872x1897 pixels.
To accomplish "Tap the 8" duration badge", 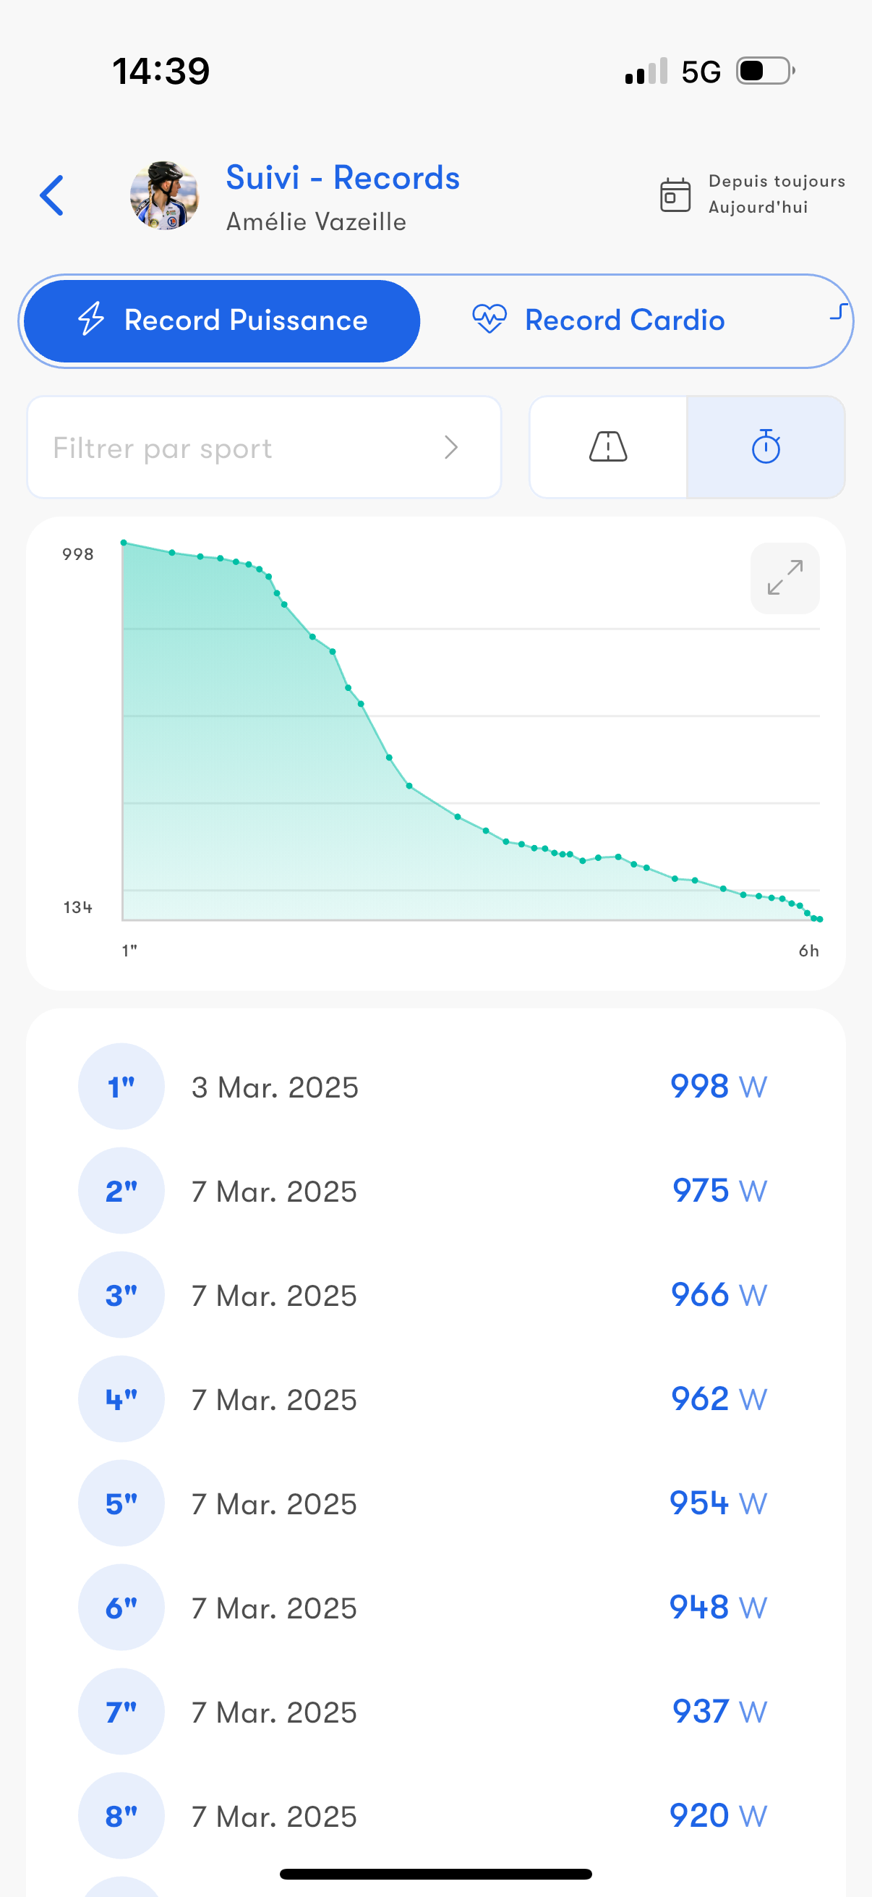I will pos(121,1815).
